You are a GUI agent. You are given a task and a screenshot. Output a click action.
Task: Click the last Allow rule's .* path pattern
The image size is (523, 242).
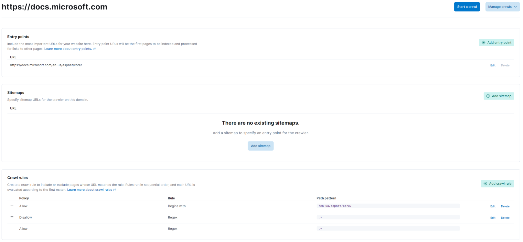click(x=388, y=229)
